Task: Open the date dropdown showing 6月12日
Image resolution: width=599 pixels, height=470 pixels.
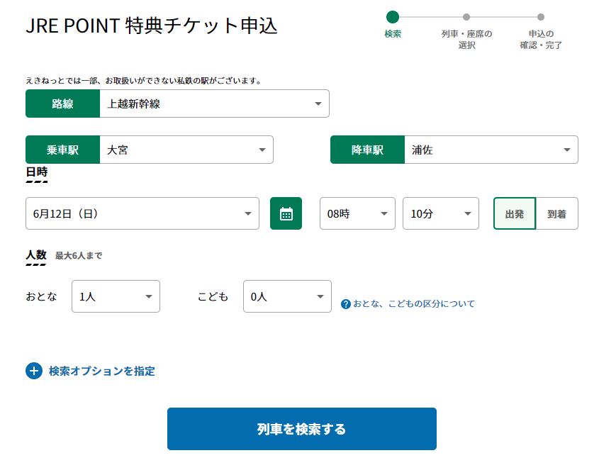Action: pyautogui.click(x=142, y=213)
